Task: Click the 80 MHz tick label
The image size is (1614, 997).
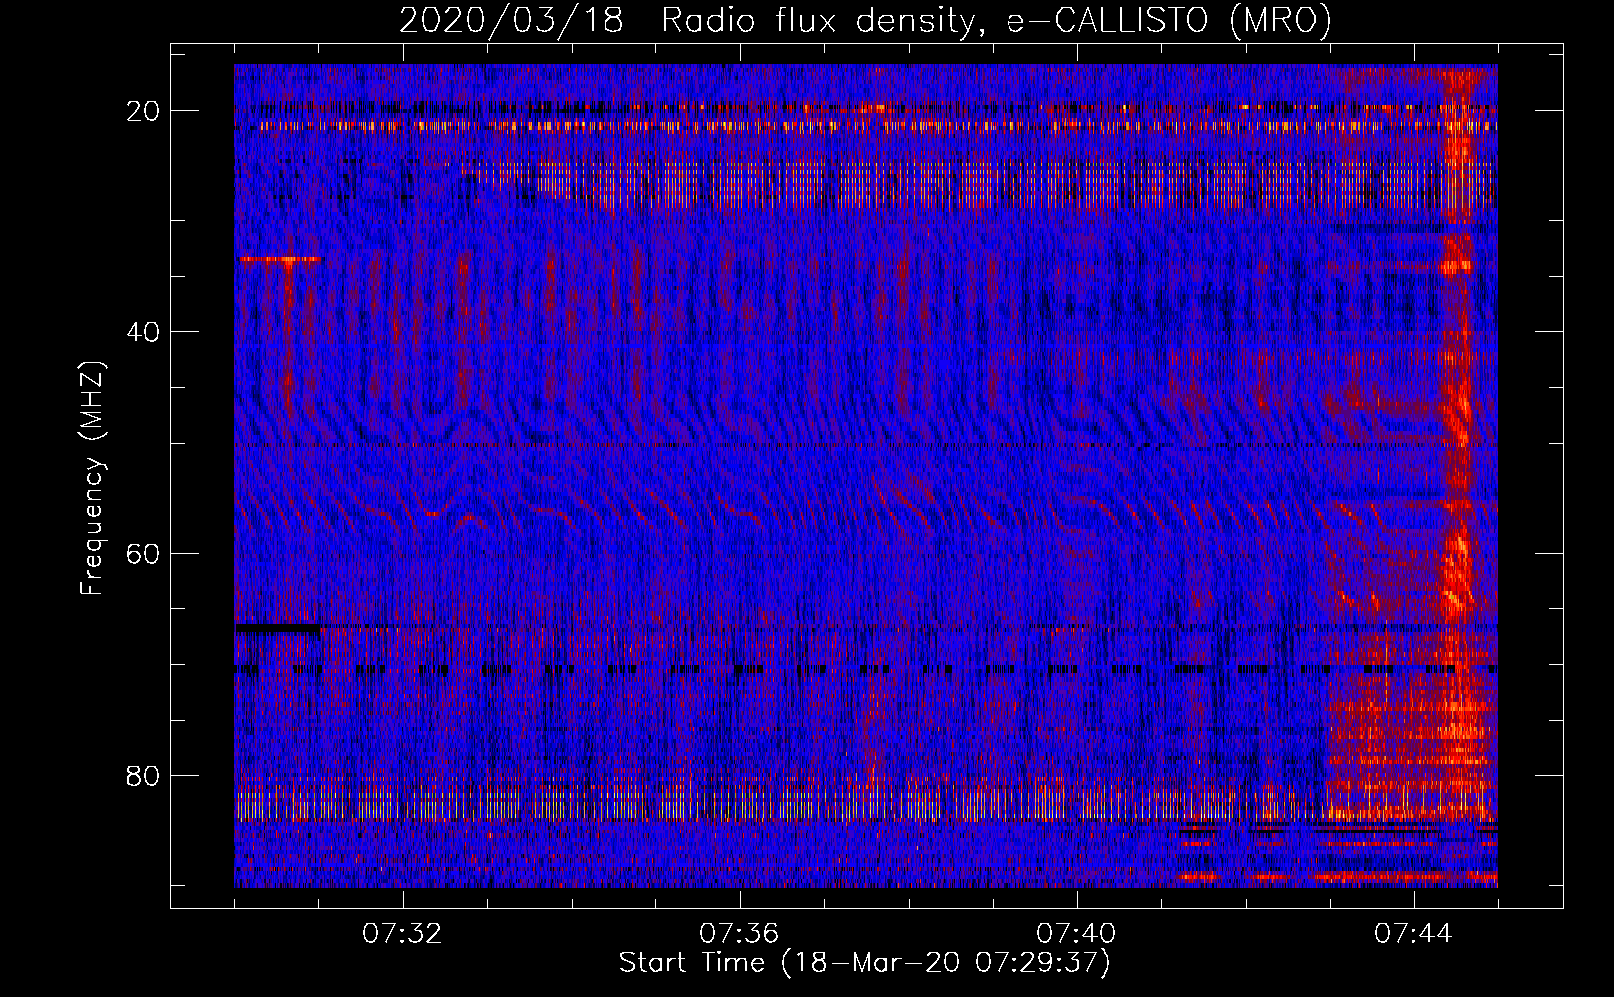Action: 144,776
